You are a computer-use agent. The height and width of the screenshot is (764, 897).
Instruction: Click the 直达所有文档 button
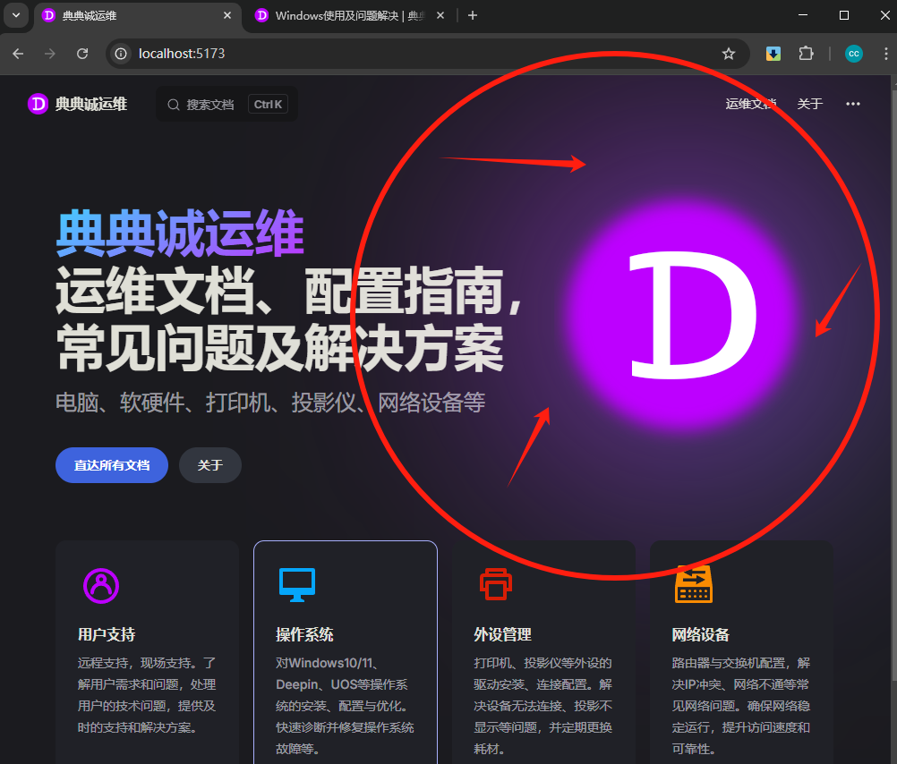click(112, 465)
